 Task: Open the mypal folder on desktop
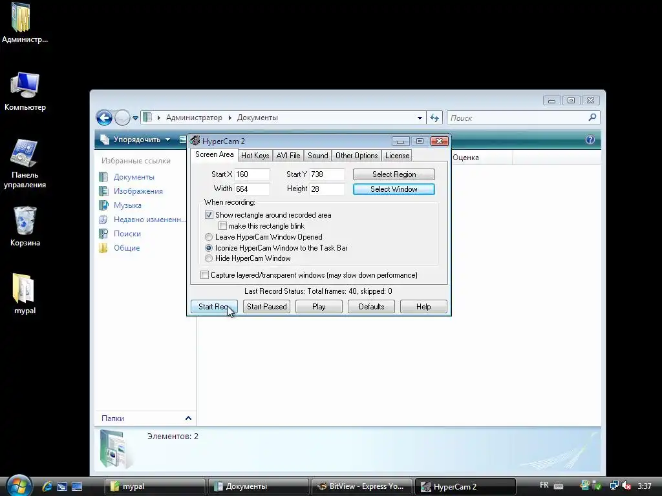24,289
